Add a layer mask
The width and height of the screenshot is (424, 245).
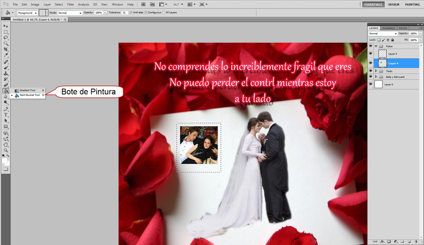pos(389,242)
